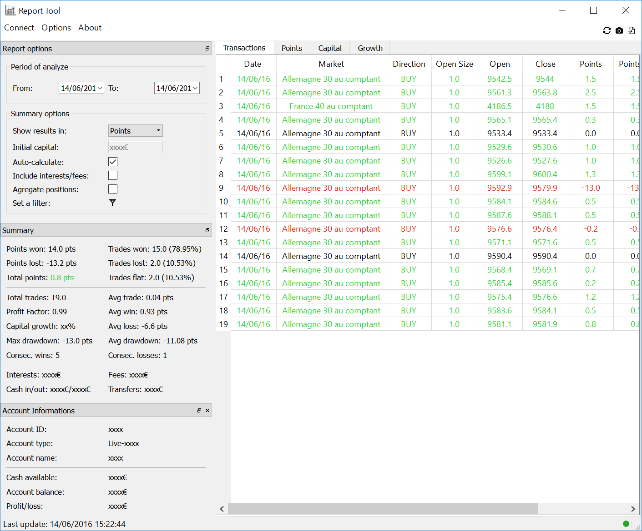Click the horizontal scrollbar right arrow
This screenshot has height=531, width=642.
tap(632, 509)
